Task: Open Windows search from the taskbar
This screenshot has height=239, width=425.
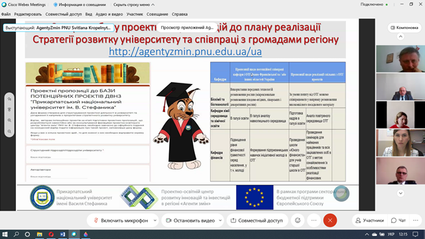Action: (x=17, y=234)
